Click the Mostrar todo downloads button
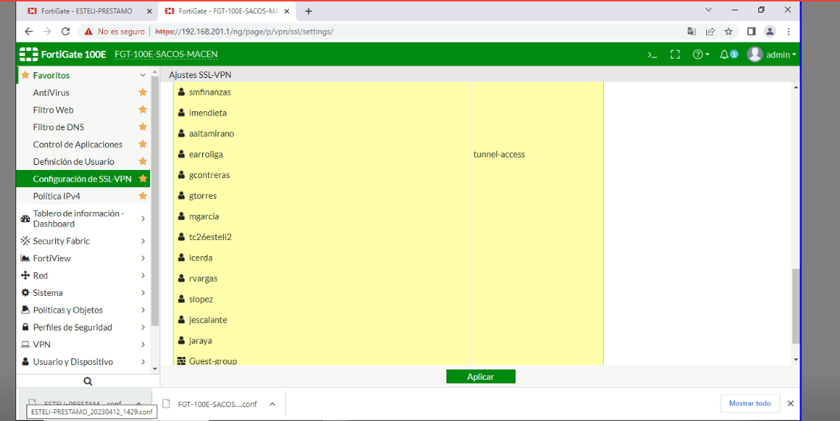This screenshot has height=421, width=840. tap(750, 403)
